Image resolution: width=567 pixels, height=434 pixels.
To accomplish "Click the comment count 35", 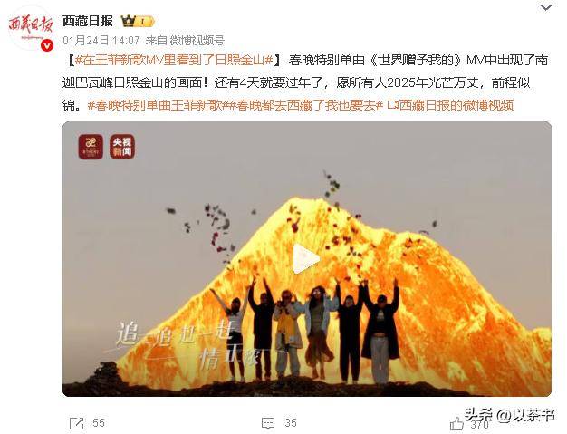I will [291, 423].
